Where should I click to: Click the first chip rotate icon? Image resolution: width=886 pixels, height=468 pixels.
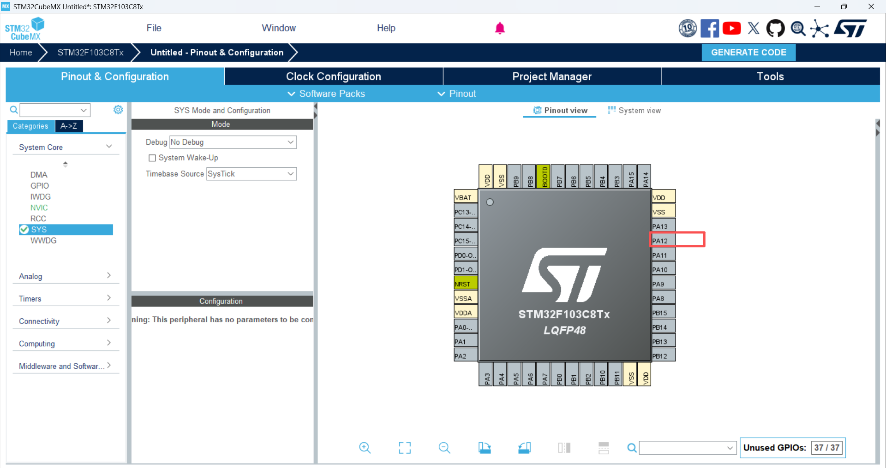tap(485, 448)
